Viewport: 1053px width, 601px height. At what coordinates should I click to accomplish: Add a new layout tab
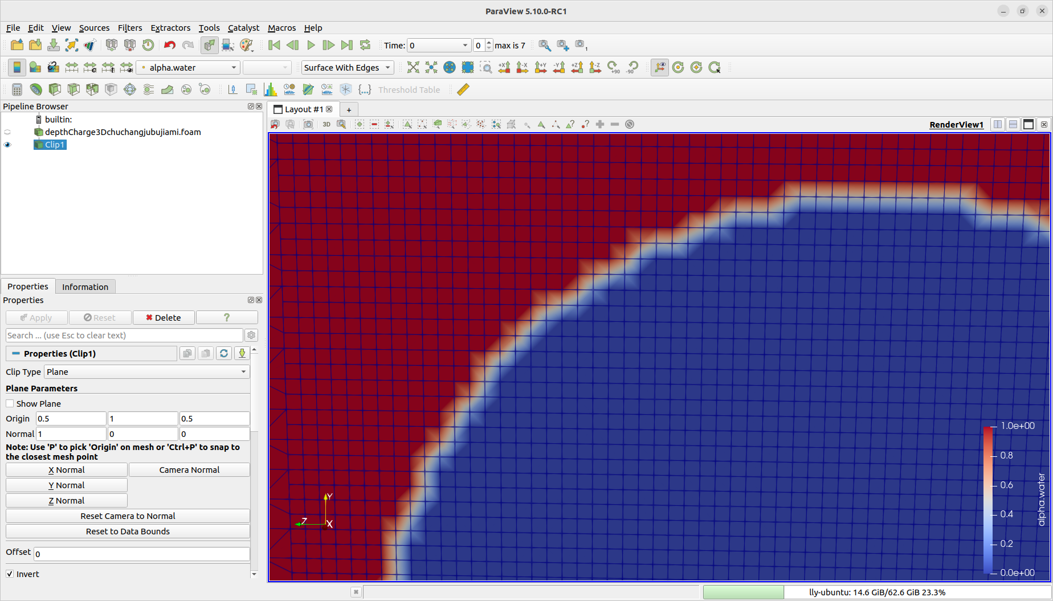(349, 109)
